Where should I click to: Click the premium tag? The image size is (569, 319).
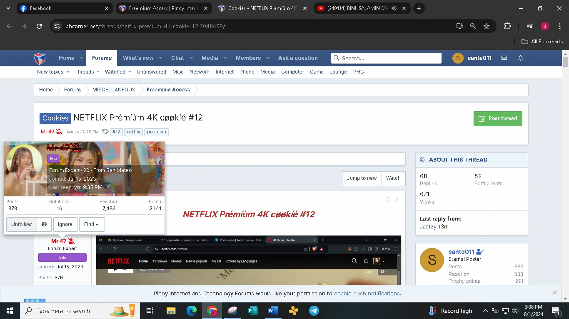pos(157,132)
